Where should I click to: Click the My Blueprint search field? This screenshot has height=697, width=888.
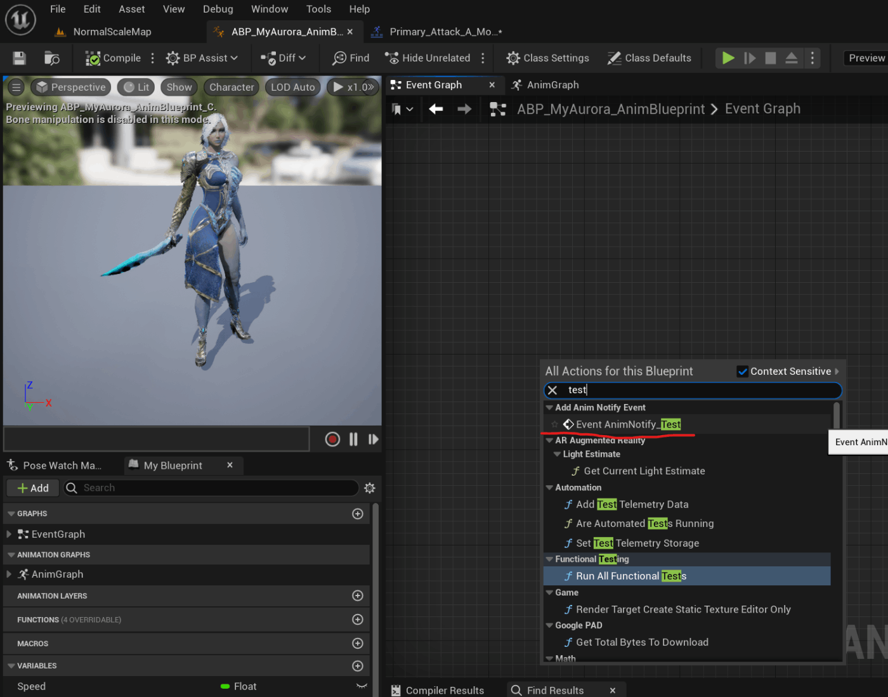click(211, 488)
